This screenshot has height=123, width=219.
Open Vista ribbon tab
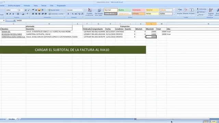coord(52,5)
